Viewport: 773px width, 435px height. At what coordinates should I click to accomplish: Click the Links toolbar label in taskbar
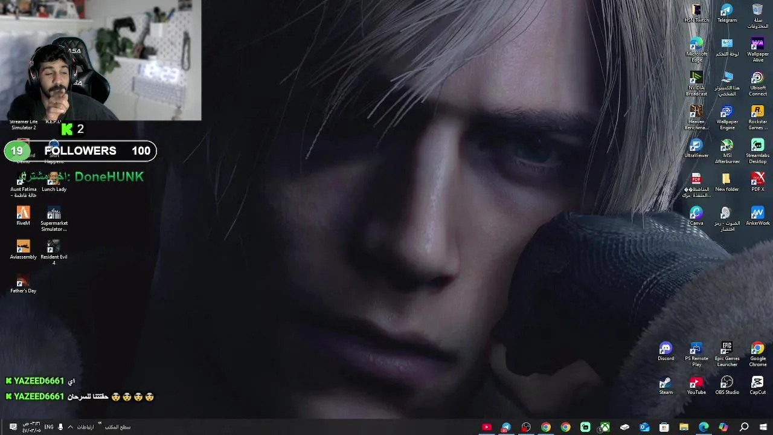click(x=85, y=427)
